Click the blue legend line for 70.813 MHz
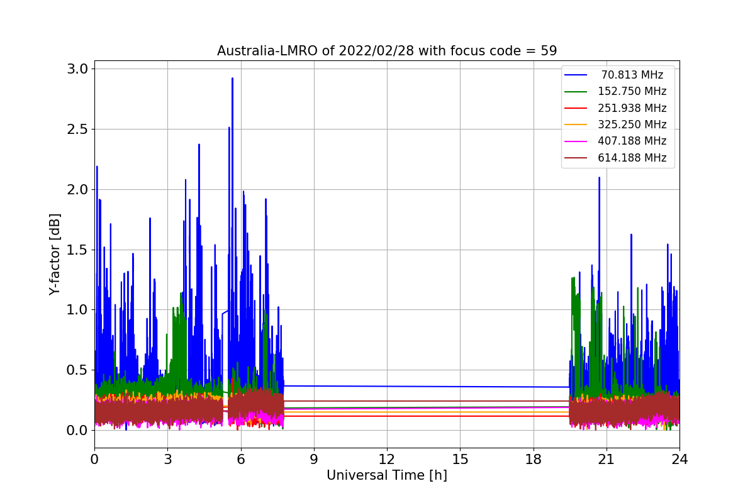Image resolution: width=755 pixels, height=503 pixels. pos(576,75)
